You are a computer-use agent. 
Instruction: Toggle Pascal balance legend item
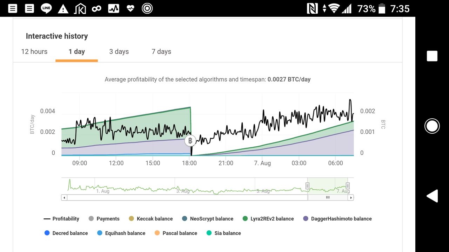coord(176,233)
